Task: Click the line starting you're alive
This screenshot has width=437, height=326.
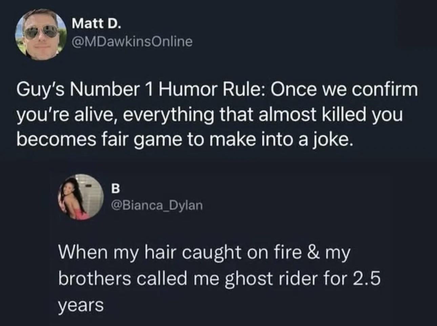Action: point(210,115)
